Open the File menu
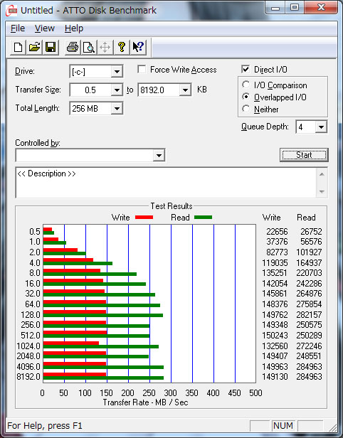Screen dimensions: 343x438 [18, 28]
